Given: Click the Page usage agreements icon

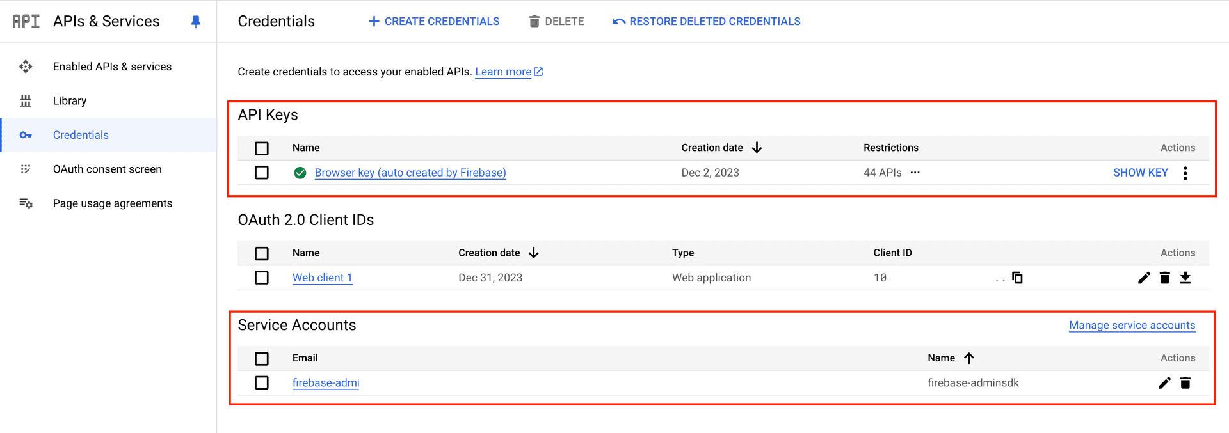Looking at the screenshot, I should 26,203.
